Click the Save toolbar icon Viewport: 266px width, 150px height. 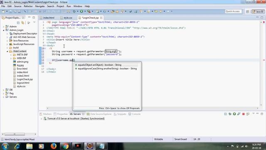tap(10, 11)
